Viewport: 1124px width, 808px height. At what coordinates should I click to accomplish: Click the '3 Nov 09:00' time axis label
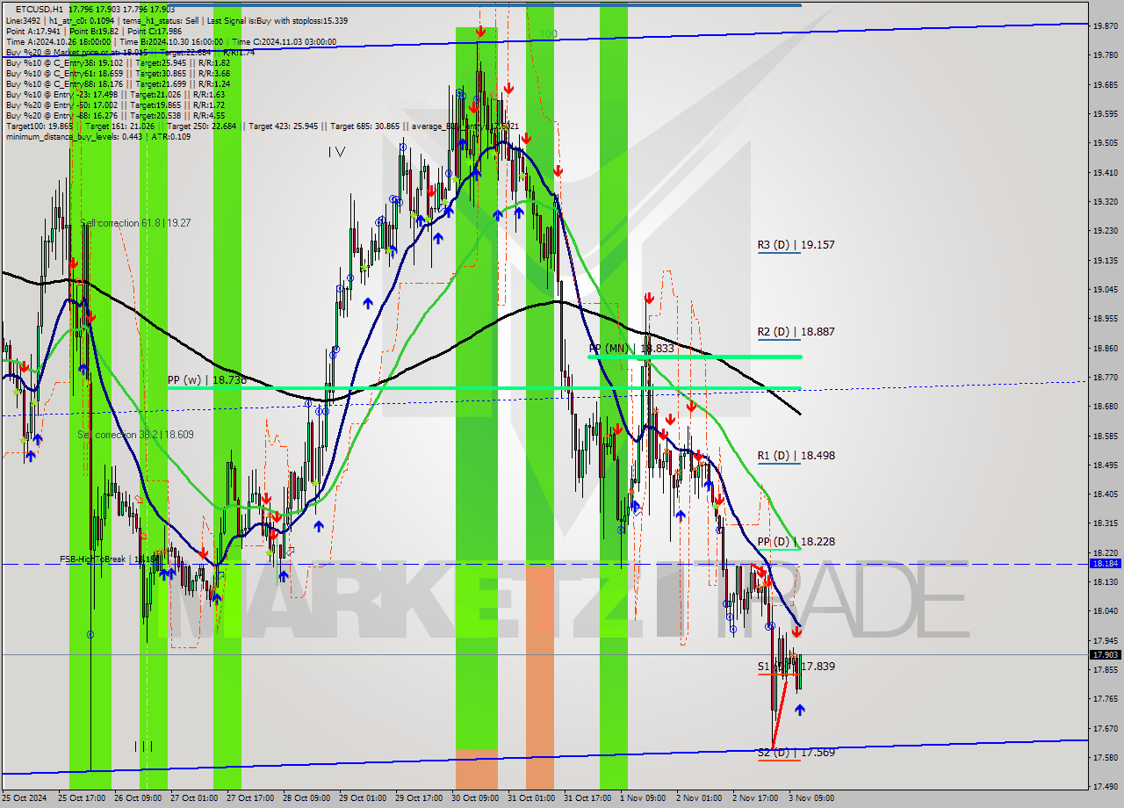[x=811, y=798]
